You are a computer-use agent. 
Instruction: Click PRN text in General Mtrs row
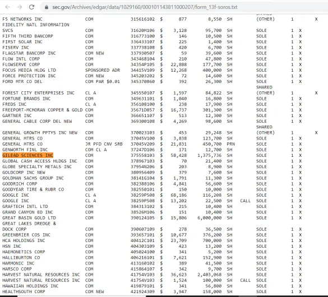231,144
